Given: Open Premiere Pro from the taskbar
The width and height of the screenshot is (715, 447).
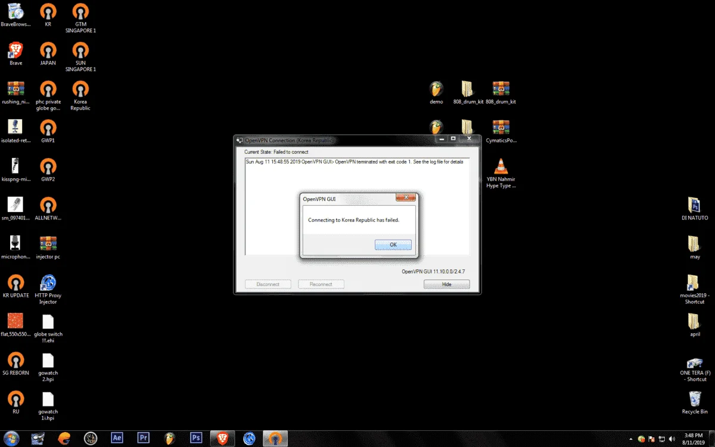Looking at the screenshot, I should [x=143, y=438].
